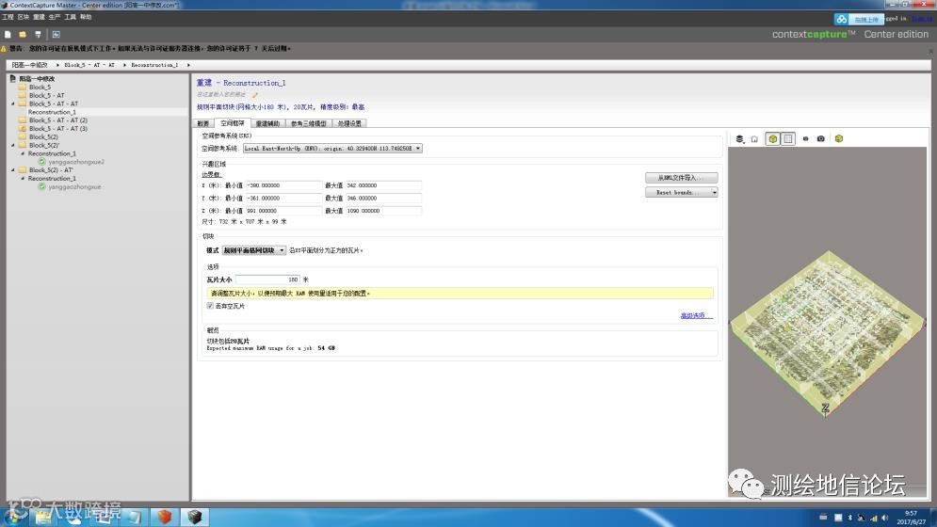937x527 pixels.
Task: Click the breadcrumb arrow after Reconstruction_1
Action: pos(188,65)
